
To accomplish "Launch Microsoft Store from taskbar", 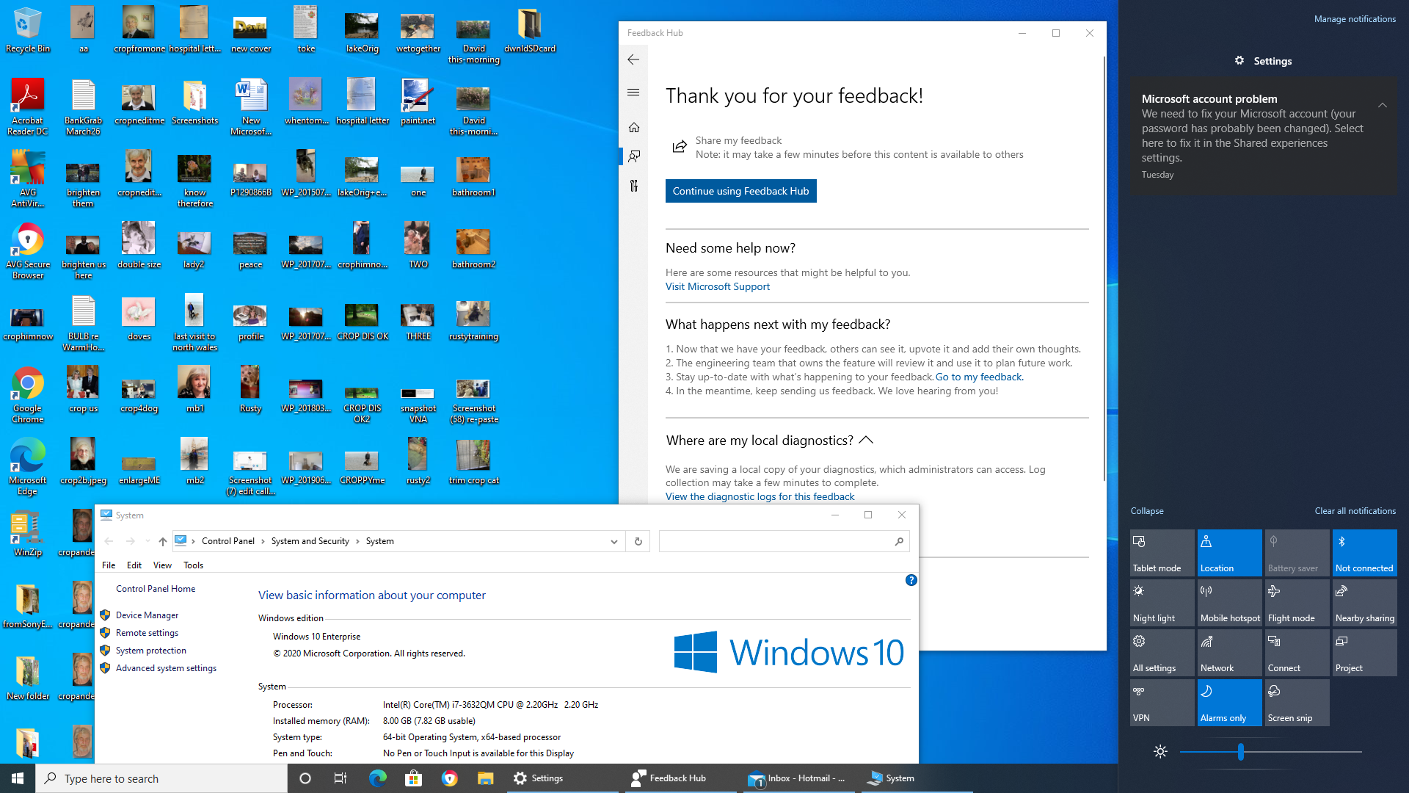I will (x=414, y=778).
